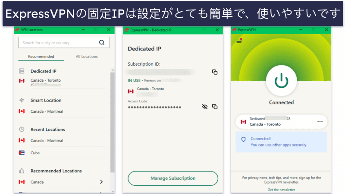Copy the Subscription ID
Screen dimensions: 345x194
[x=214, y=72]
